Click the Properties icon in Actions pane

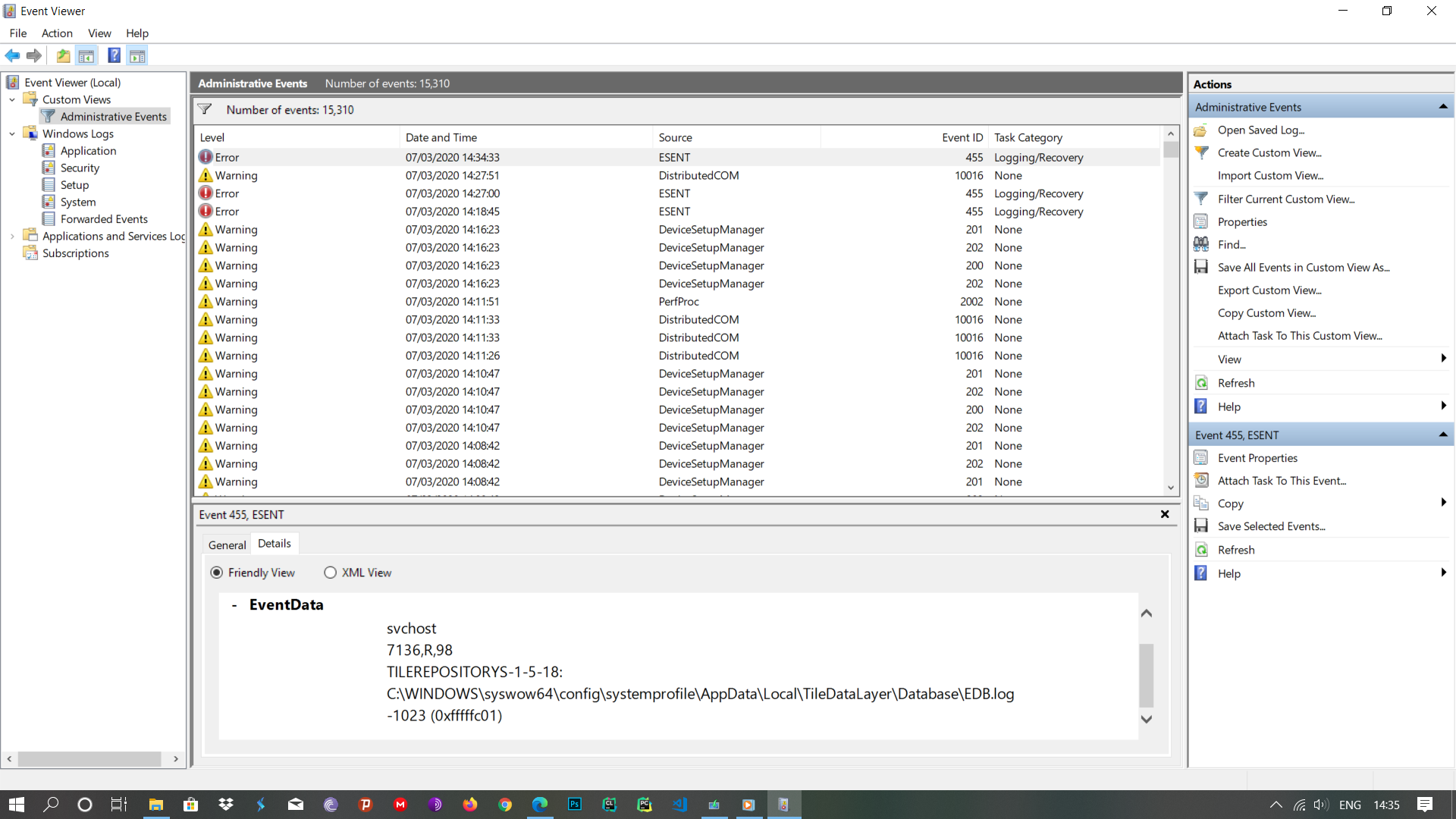pos(1200,221)
